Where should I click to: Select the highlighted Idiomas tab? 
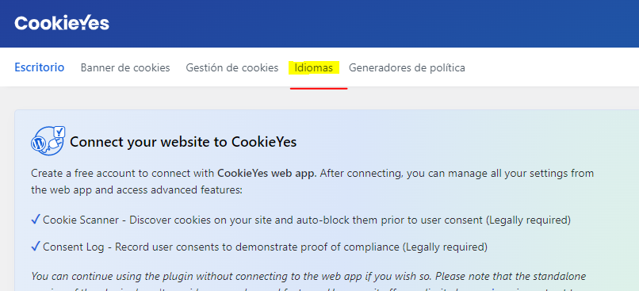314,67
